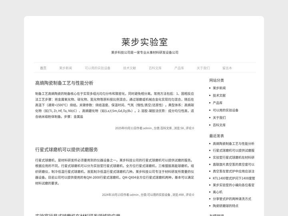Click 莱步新闻 in sidebar categories
Viewport: 288px width, 216px height.
pyautogui.click(x=219, y=88)
